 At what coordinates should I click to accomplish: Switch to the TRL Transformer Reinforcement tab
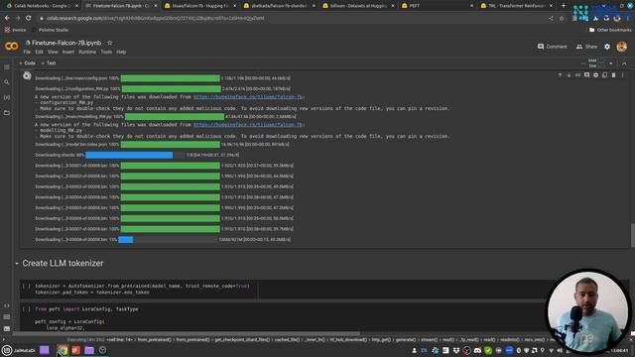(516, 6)
